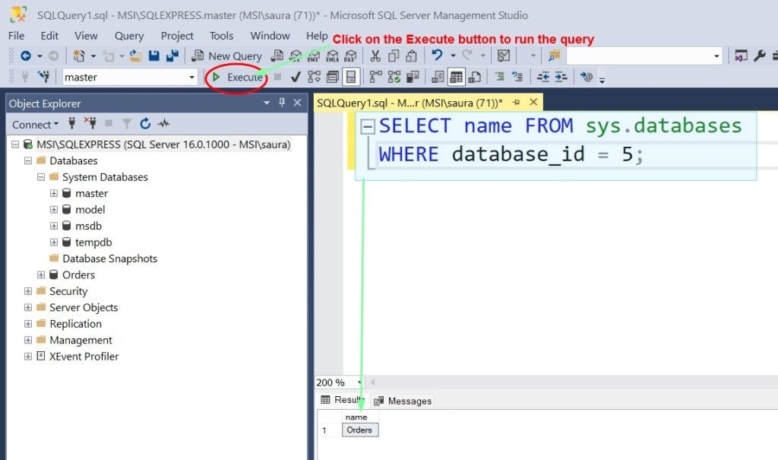
Task: Select the Orders cell in results grid
Action: (359, 430)
